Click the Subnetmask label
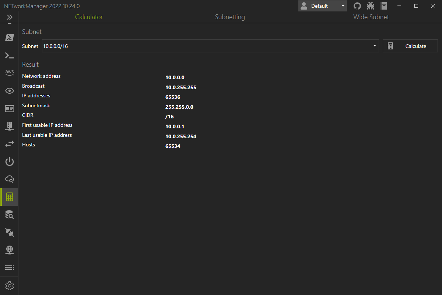442x295 pixels. (36, 105)
